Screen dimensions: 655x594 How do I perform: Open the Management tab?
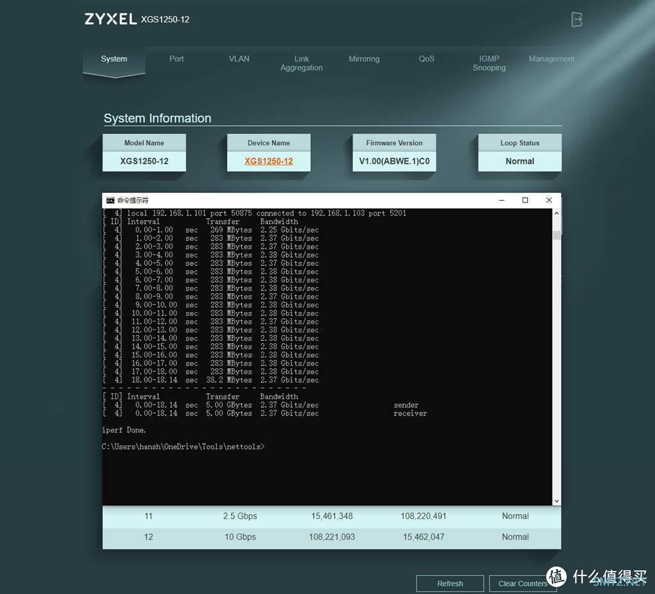click(x=551, y=59)
